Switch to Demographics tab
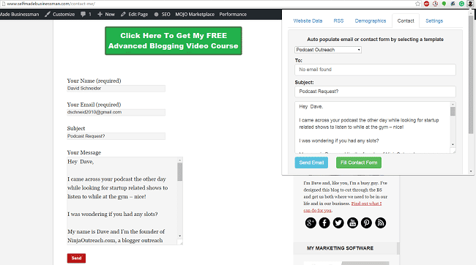This screenshot has width=476, height=265. click(371, 21)
